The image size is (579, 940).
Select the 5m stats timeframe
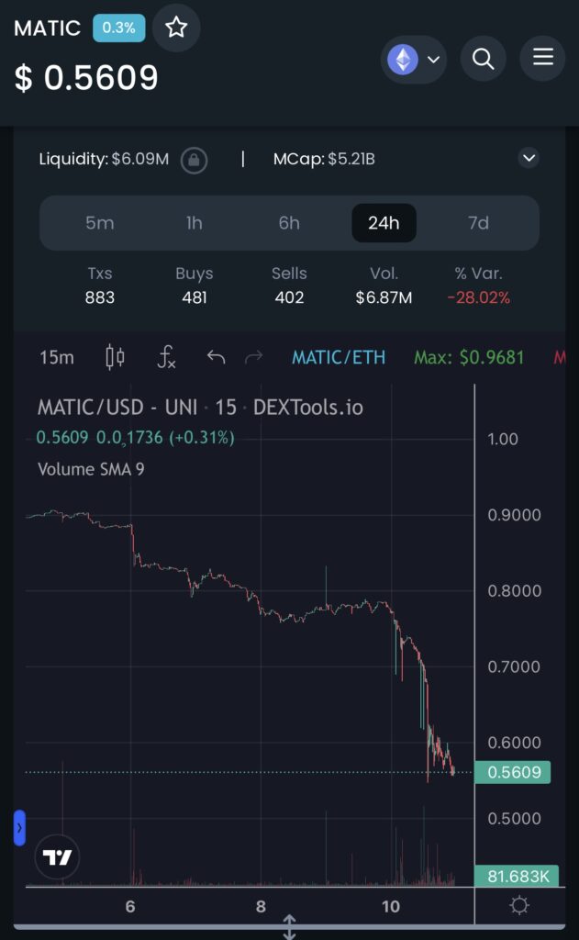point(99,223)
